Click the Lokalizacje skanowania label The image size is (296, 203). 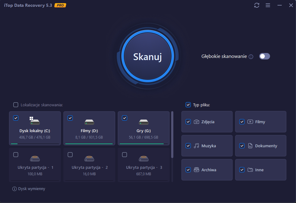[42, 105]
